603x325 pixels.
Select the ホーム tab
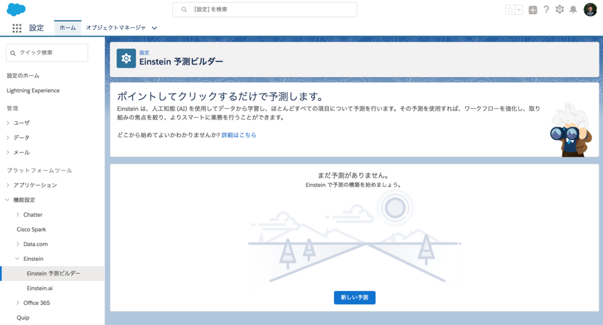(x=68, y=28)
